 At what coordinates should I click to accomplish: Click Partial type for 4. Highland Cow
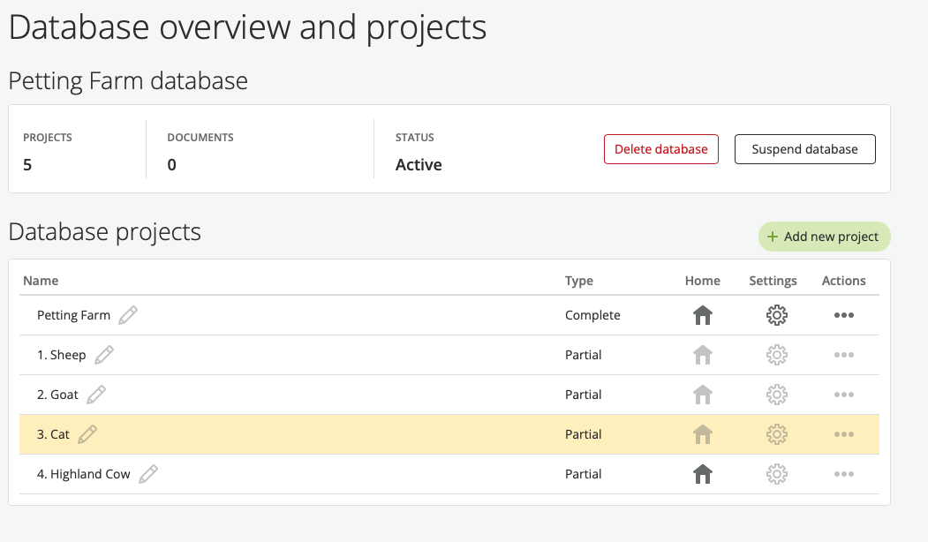pyautogui.click(x=583, y=474)
